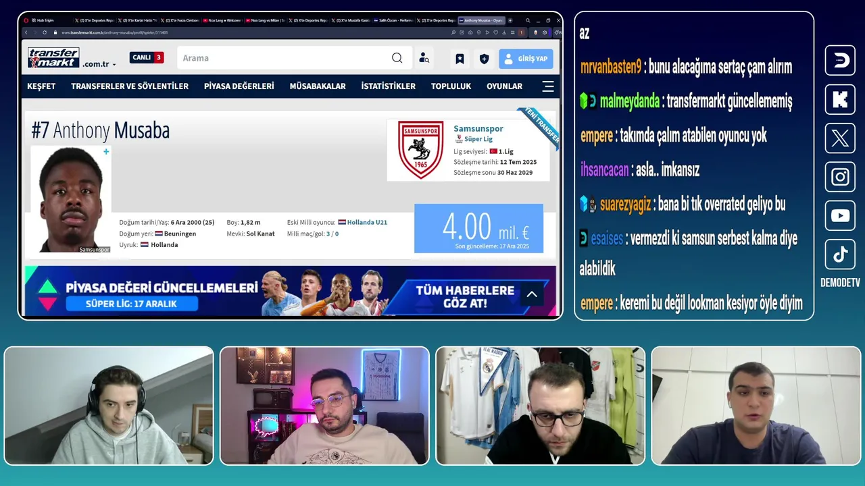Select Anthony Musaba's name heading
Viewport: 865px width, 486px height.
[x=101, y=130]
